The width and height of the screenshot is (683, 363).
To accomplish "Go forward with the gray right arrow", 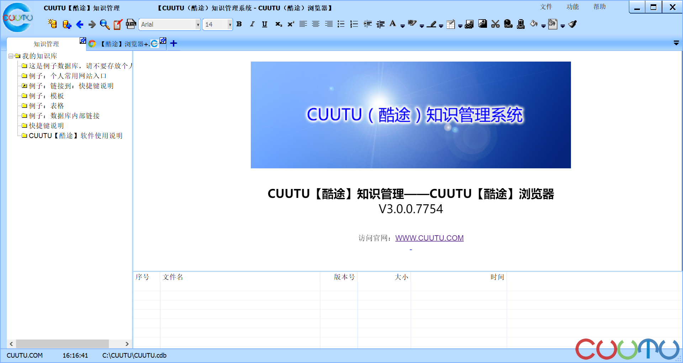I will (92, 24).
